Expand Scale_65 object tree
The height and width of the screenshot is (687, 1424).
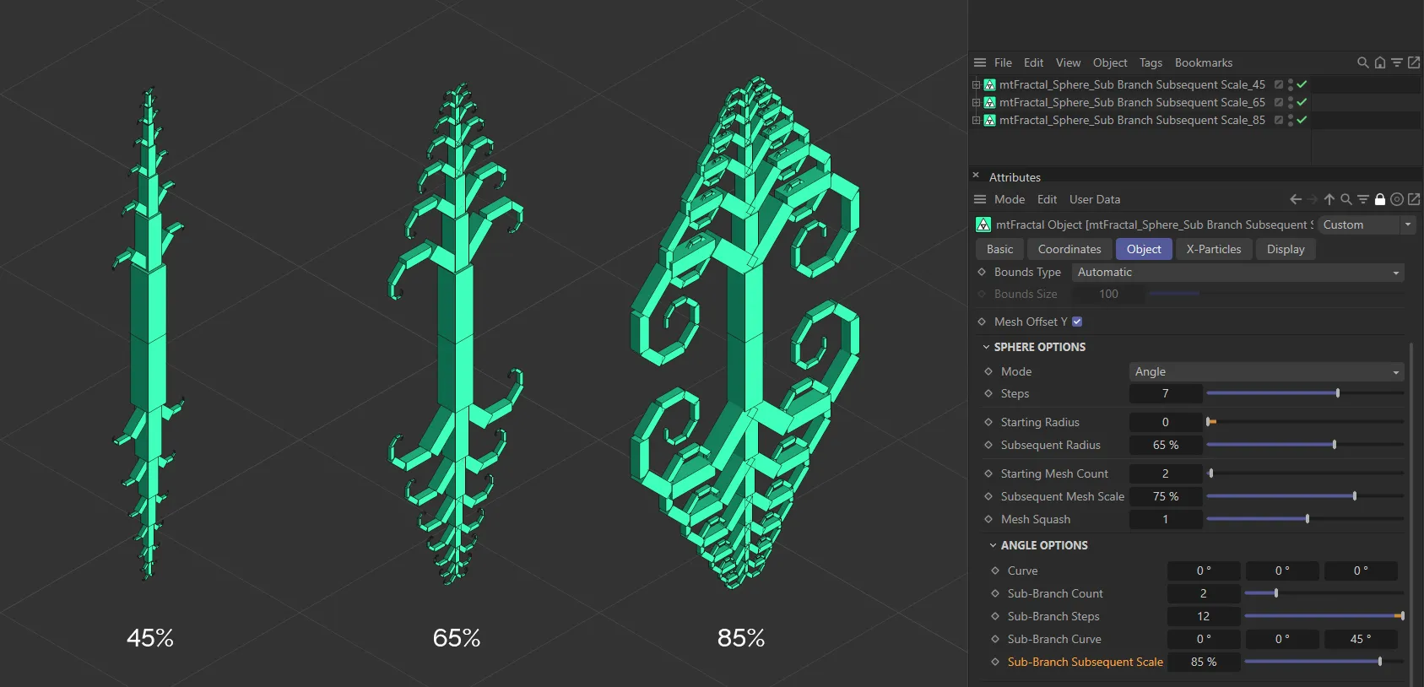977,102
